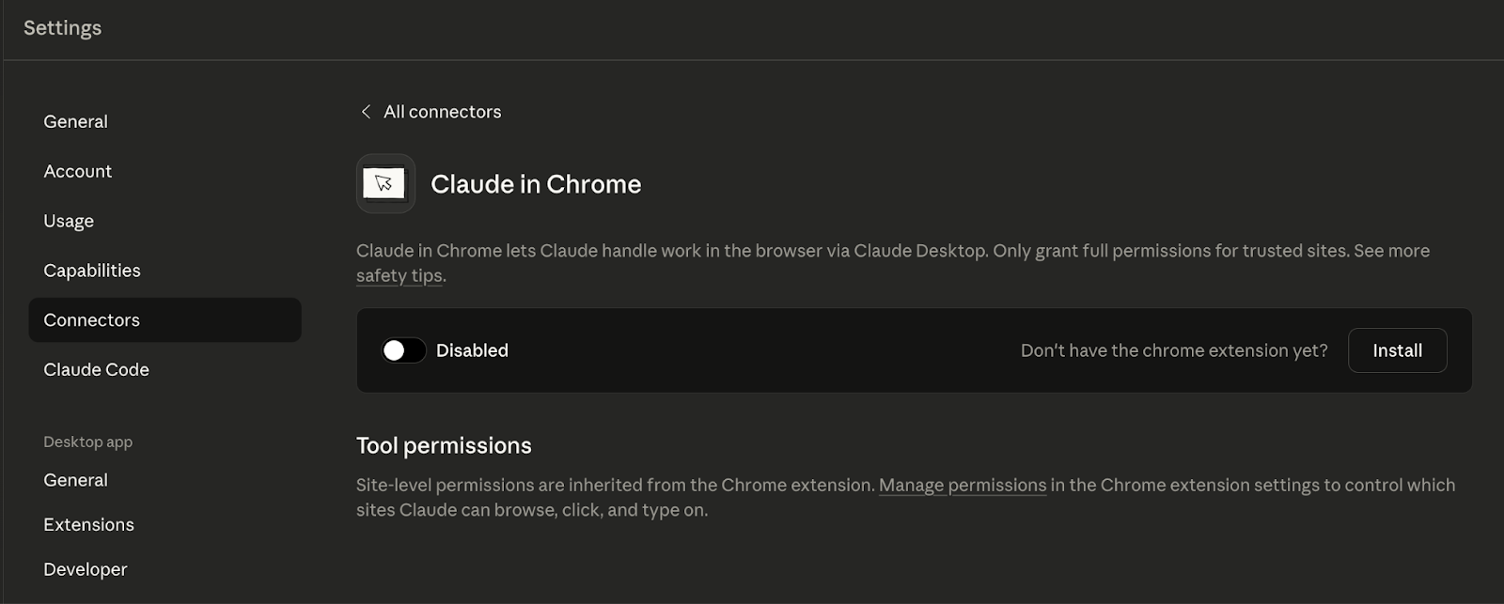Open the General settings section
The width and height of the screenshot is (1504, 604).
tap(75, 121)
